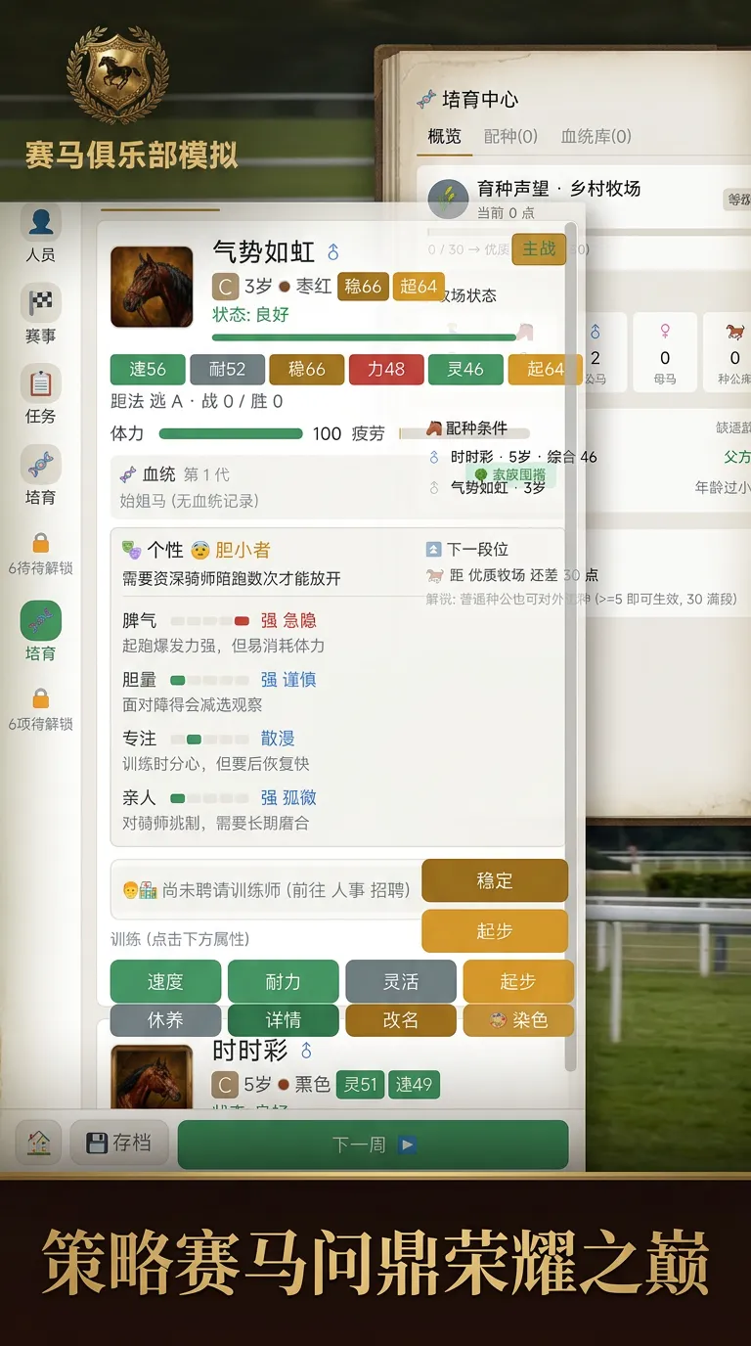
Task: Click the DNA icon beside 培育中心
Action: [x=426, y=99]
